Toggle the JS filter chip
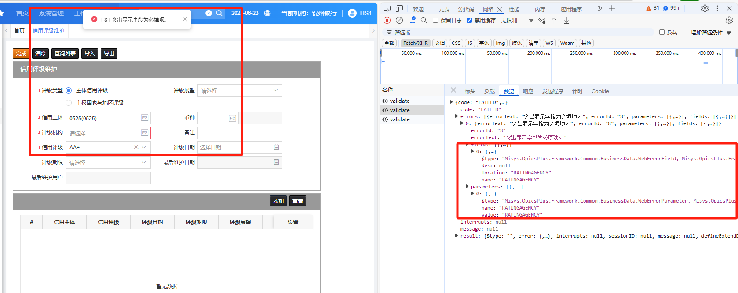Screen dimensions: 738x293 tap(470, 43)
